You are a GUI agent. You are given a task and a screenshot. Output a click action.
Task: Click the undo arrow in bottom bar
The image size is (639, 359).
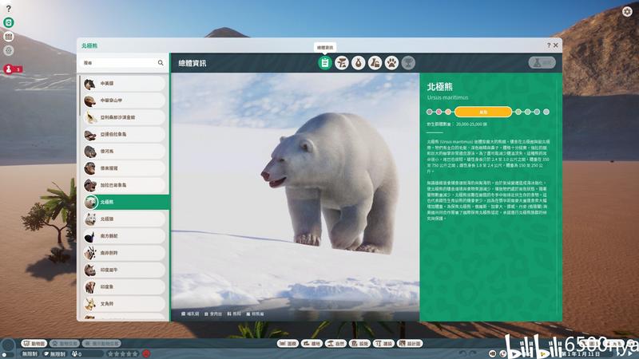point(462,353)
